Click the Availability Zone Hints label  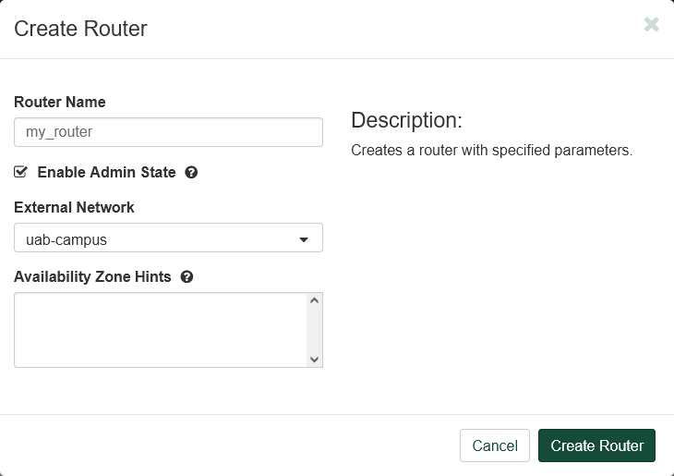tap(92, 277)
